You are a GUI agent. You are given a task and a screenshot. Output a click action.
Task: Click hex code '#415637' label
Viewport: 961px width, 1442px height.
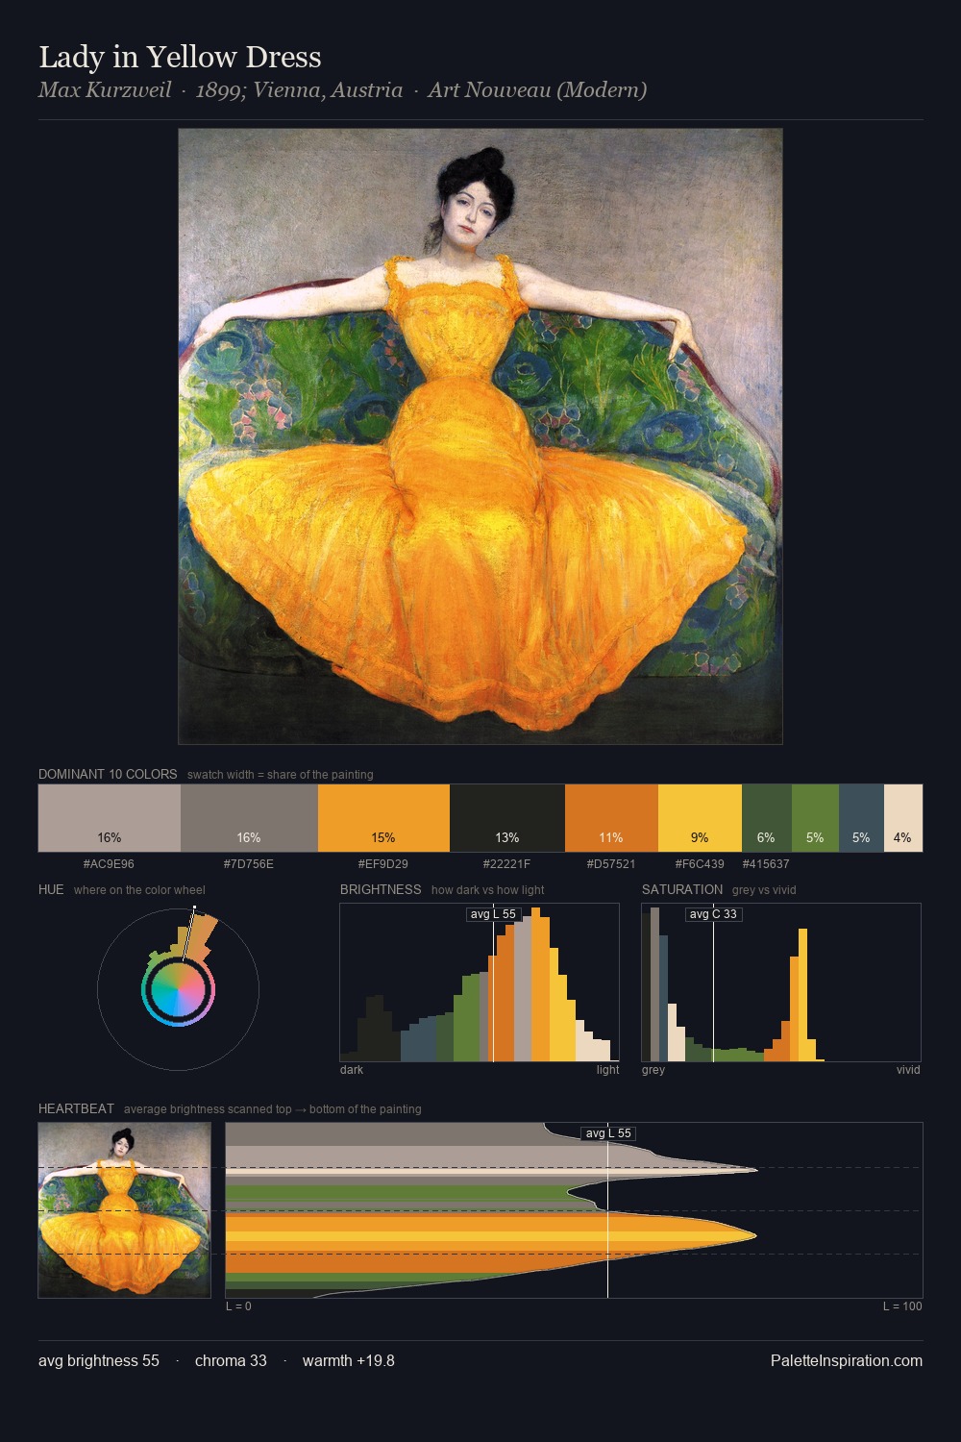tap(766, 863)
